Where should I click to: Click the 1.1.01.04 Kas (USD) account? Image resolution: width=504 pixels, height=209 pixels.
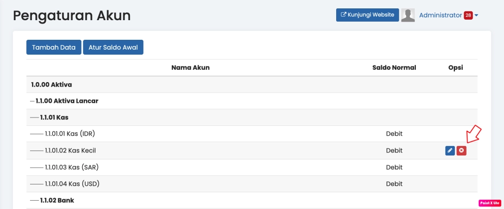tap(72, 184)
